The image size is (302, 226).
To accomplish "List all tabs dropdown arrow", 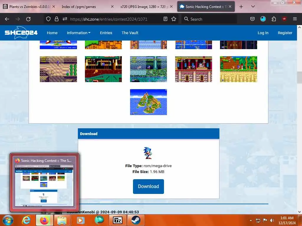I will (253, 6).
